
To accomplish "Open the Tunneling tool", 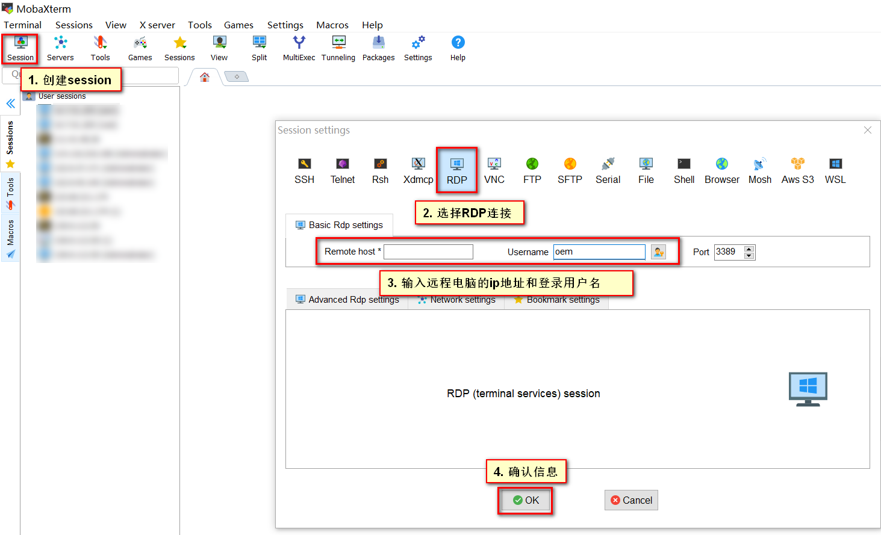I will click(x=338, y=48).
